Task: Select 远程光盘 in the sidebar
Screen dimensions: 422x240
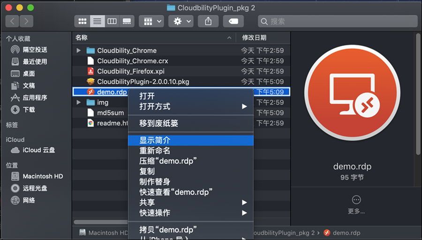Action: coord(29,188)
